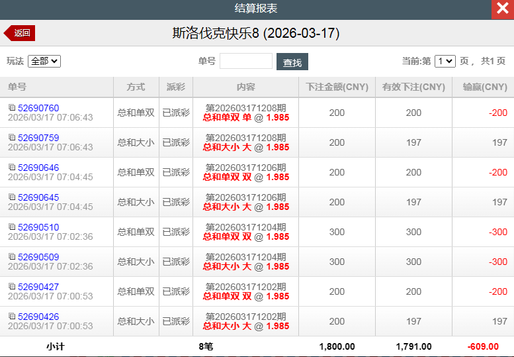Open order link 52690427
The image size is (514, 357).
click(x=38, y=287)
